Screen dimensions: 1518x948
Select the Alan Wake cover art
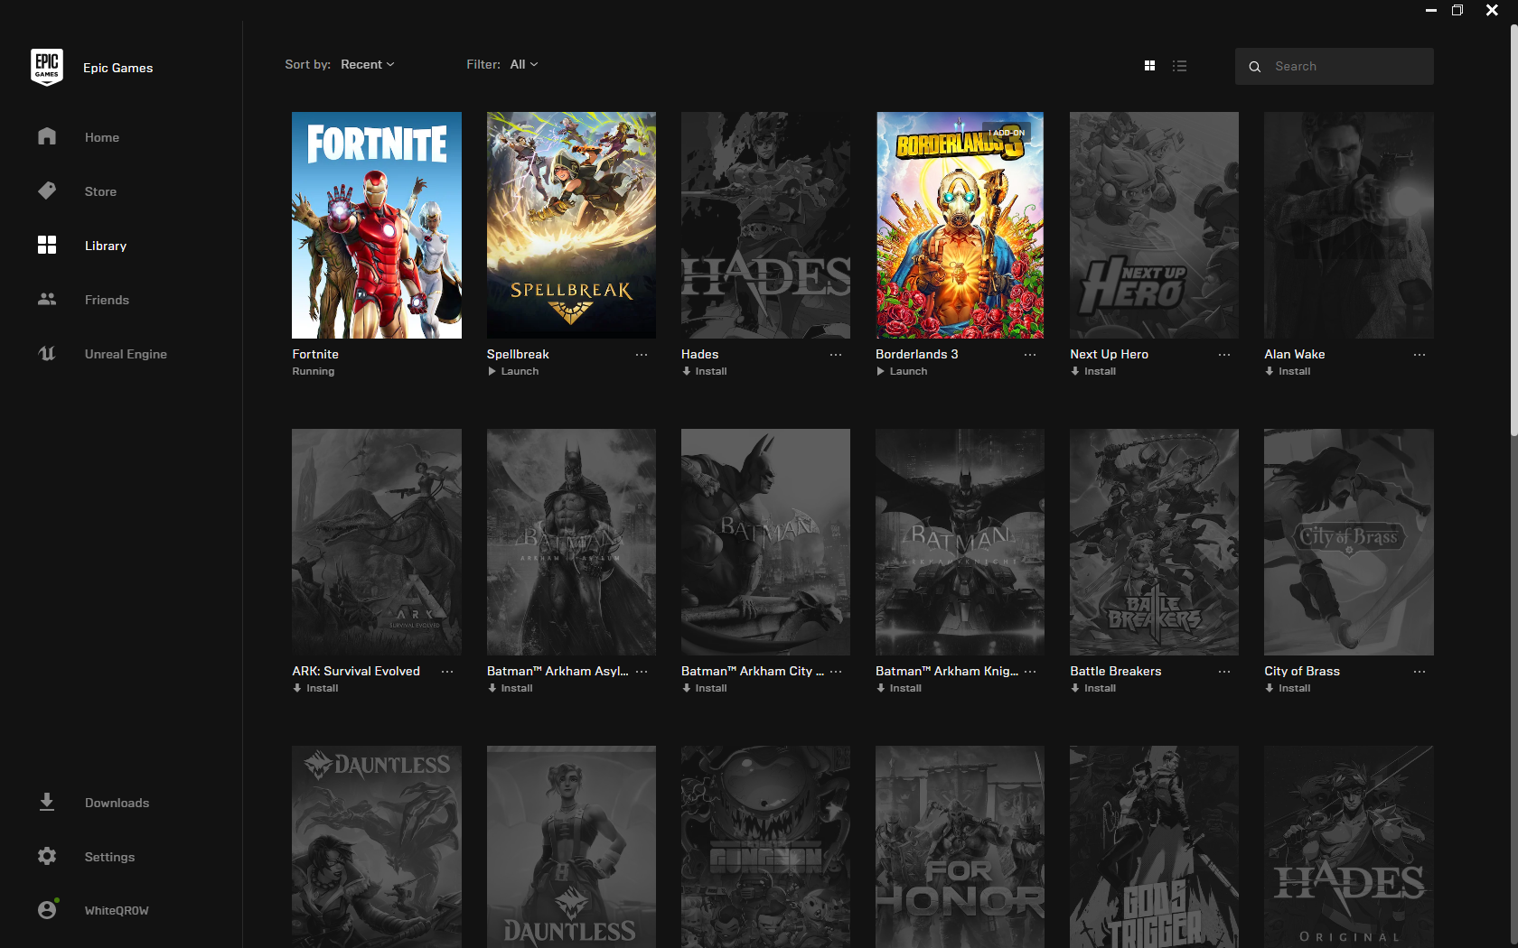(1349, 225)
